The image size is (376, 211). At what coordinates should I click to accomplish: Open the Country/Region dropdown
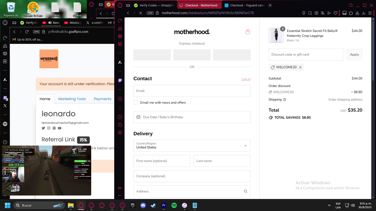[192, 145]
